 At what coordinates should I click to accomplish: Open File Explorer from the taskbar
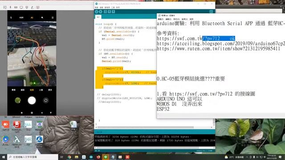click(x=77, y=157)
